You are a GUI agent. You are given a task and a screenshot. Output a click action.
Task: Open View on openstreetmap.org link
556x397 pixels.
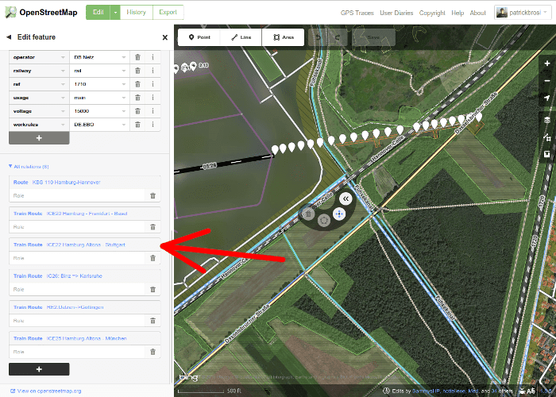point(49,391)
